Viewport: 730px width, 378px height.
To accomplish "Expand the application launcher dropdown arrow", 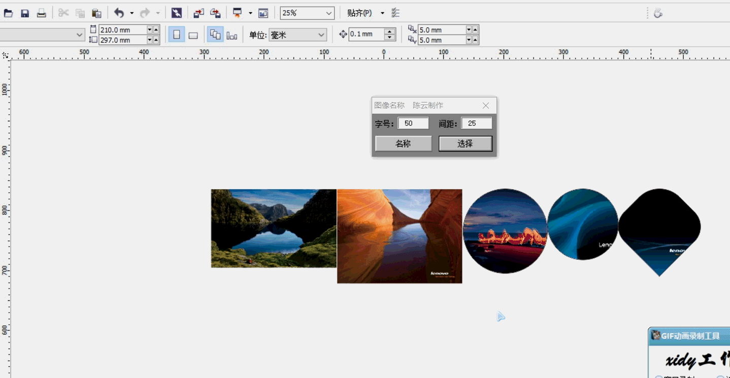I will click(x=250, y=13).
